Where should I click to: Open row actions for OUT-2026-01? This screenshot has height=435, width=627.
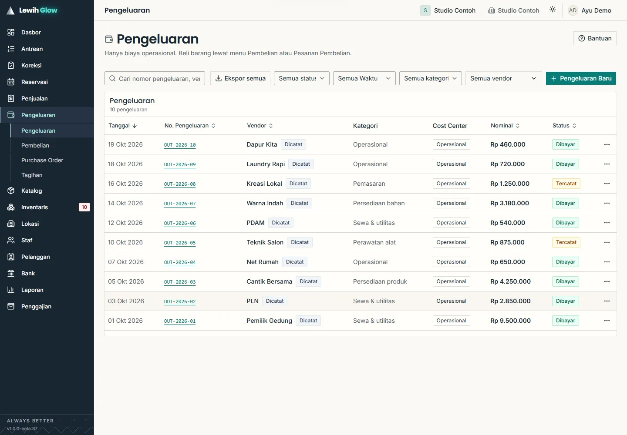(607, 321)
